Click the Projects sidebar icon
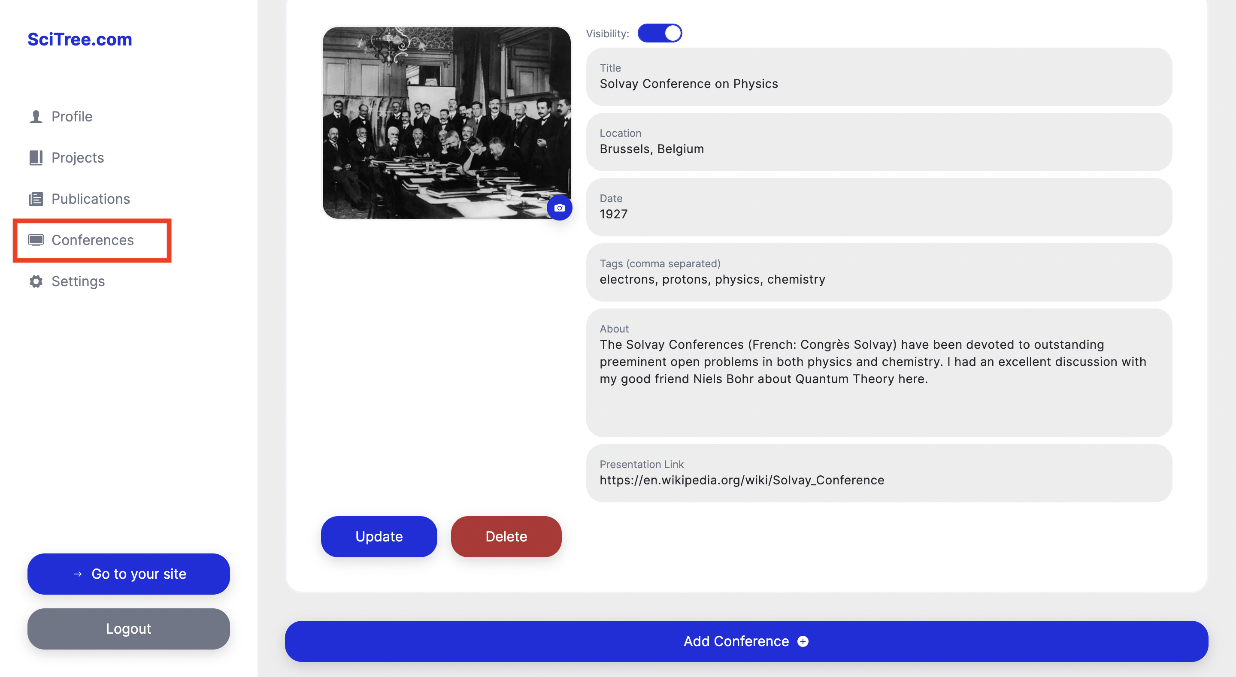The width and height of the screenshot is (1236, 677). [x=37, y=157]
